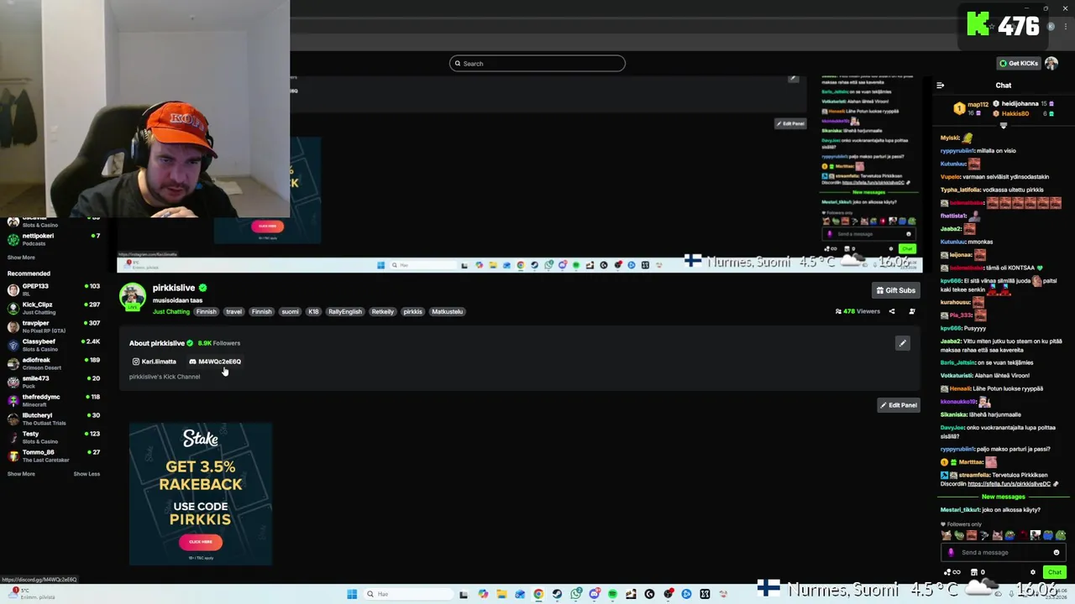Image resolution: width=1075 pixels, height=604 pixels.
Task: Open IButcheryl recommended channel
Action: click(52, 419)
